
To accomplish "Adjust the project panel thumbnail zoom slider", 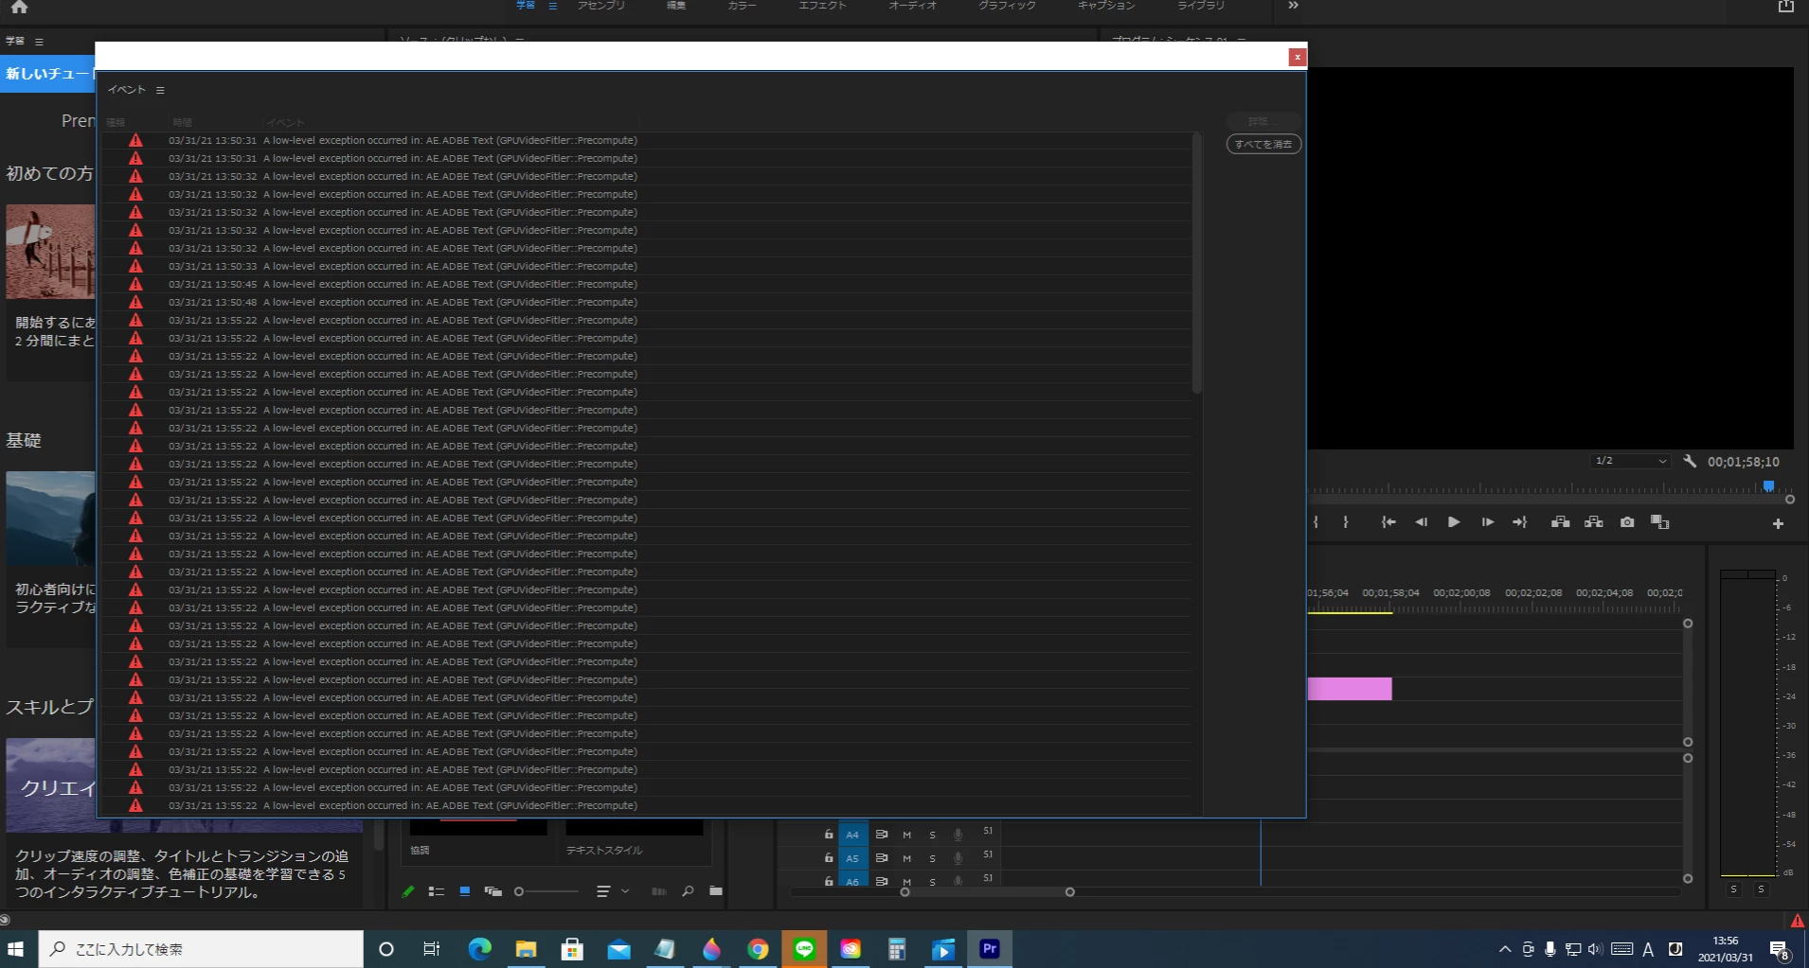I will (546, 891).
